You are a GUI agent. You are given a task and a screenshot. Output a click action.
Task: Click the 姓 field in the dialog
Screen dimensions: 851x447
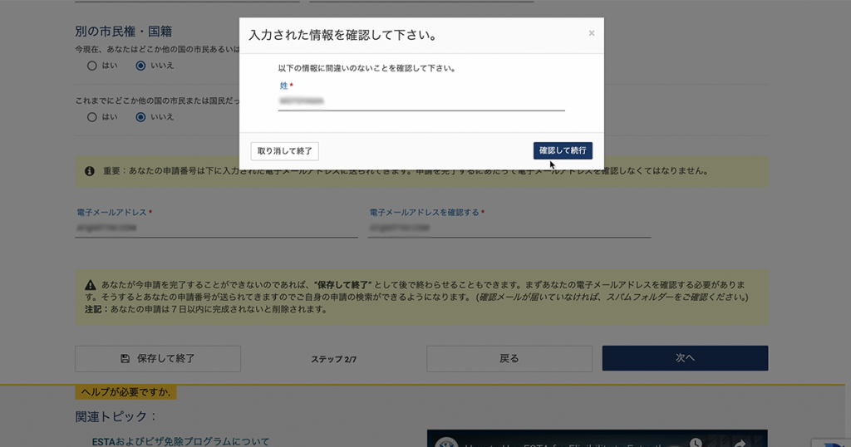coord(421,101)
